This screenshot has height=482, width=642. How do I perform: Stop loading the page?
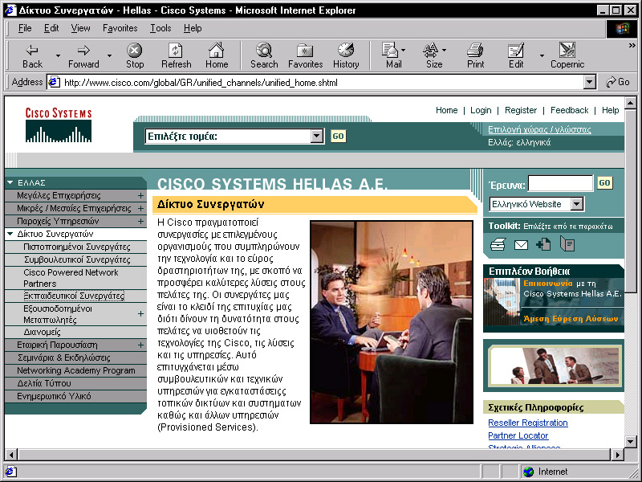click(x=134, y=55)
